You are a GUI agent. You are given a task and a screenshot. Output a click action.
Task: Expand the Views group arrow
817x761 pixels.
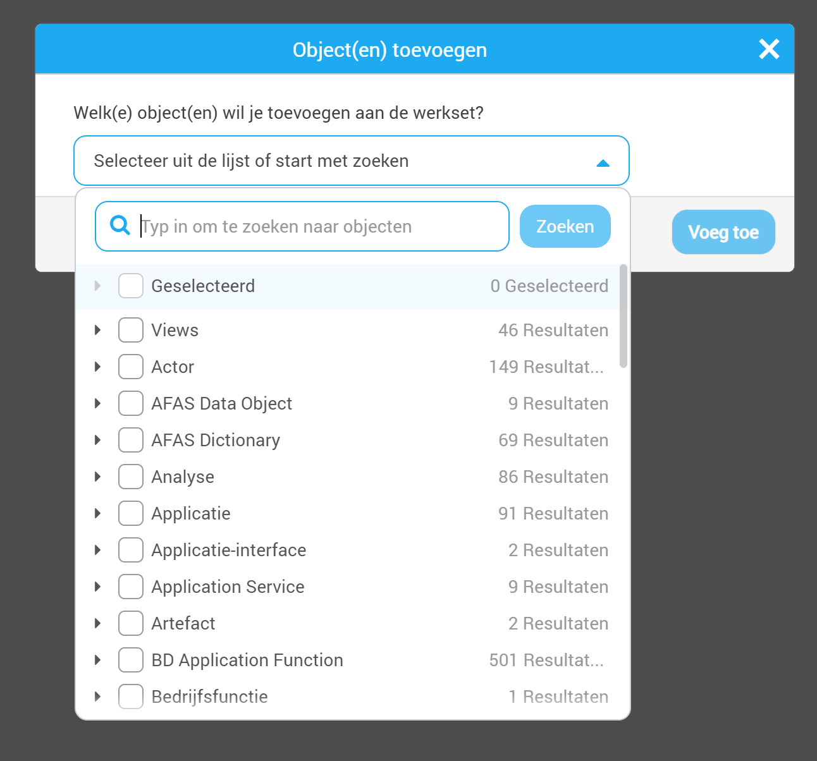pos(97,330)
